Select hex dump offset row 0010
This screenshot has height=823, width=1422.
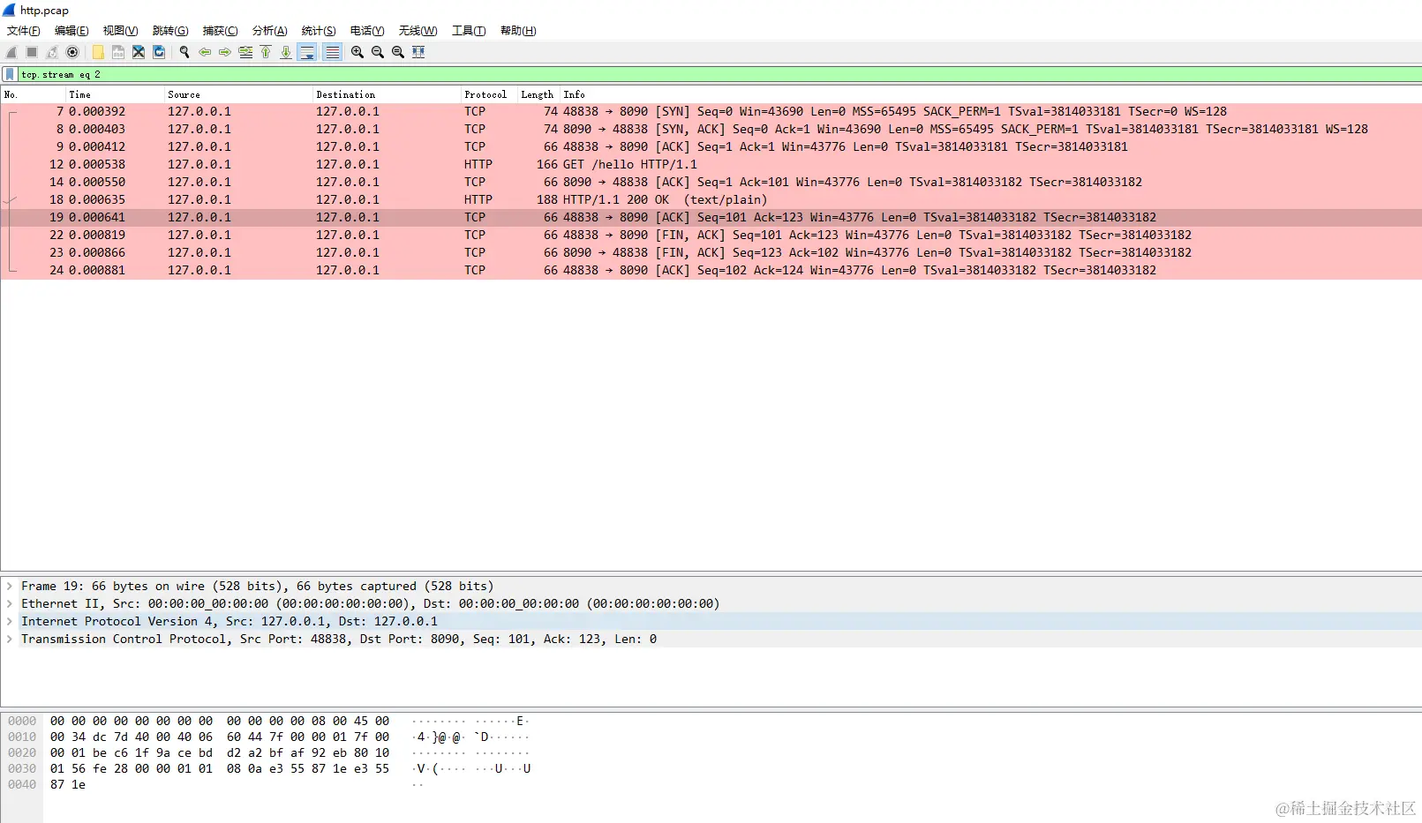[x=22, y=737]
